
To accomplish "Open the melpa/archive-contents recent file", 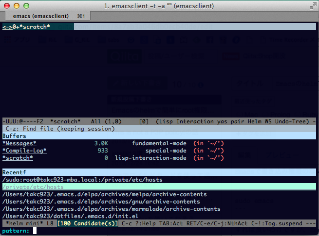I will click(x=104, y=194).
